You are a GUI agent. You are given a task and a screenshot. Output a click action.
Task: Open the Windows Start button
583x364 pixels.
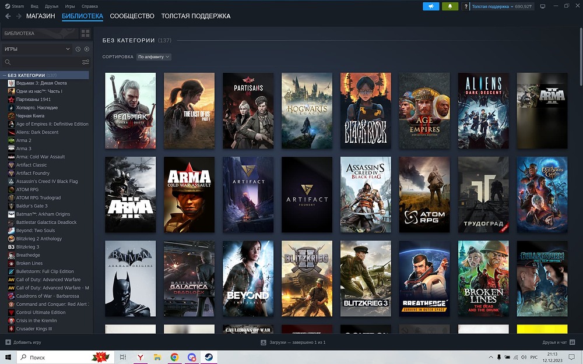click(8, 358)
